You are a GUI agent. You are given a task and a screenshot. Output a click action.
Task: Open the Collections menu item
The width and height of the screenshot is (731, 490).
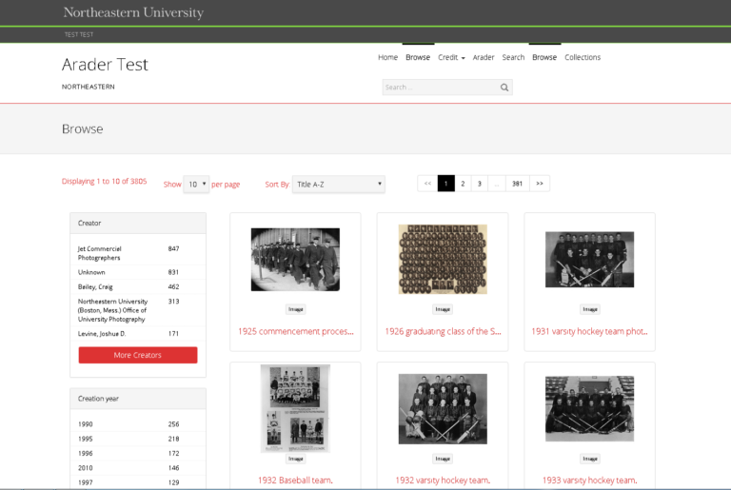click(583, 57)
